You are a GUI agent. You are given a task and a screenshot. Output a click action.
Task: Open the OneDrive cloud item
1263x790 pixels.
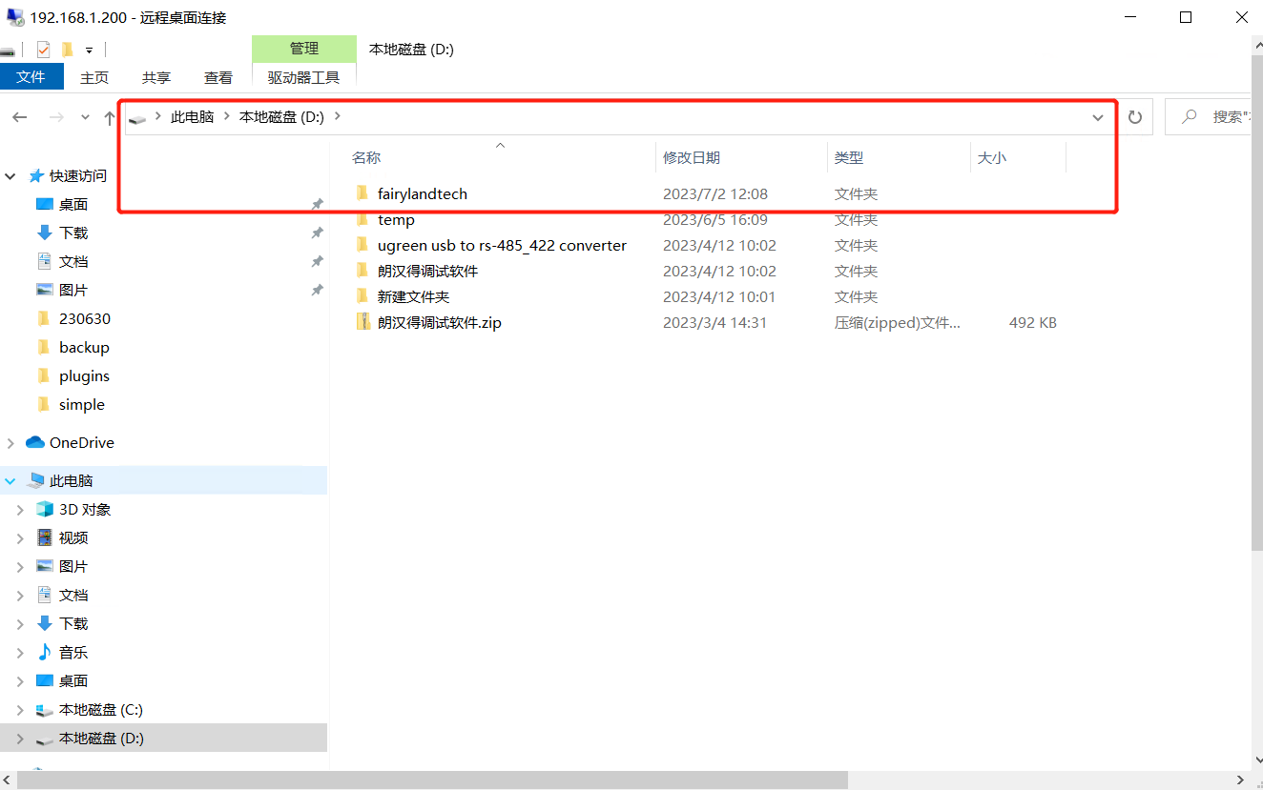click(81, 442)
